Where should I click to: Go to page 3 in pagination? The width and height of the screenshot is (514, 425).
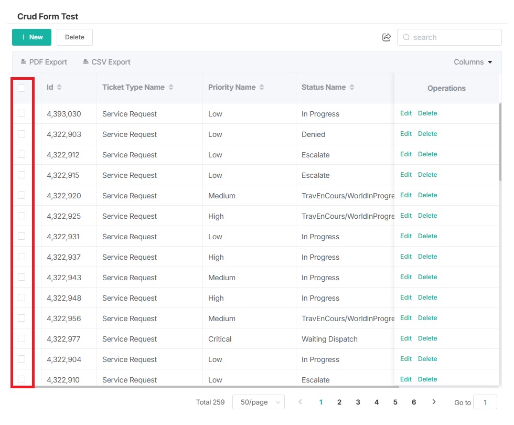358,402
